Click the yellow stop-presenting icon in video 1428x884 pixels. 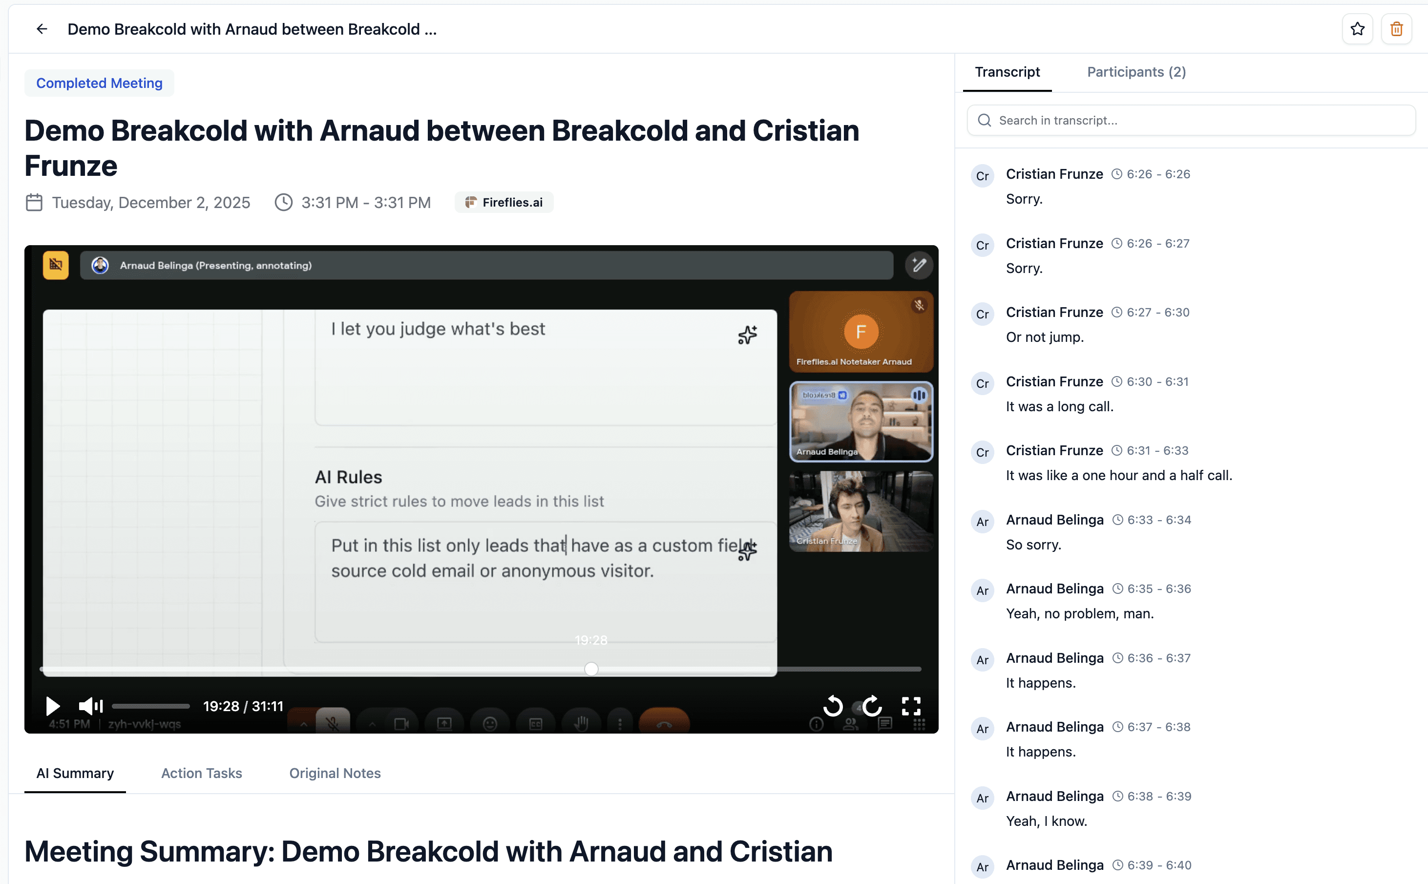tap(56, 265)
